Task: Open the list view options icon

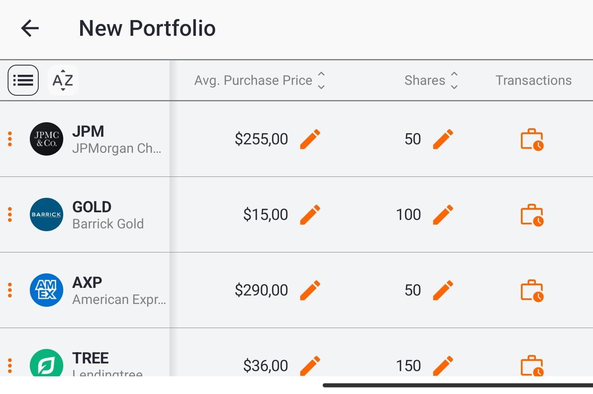Action: click(x=23, y=80)
